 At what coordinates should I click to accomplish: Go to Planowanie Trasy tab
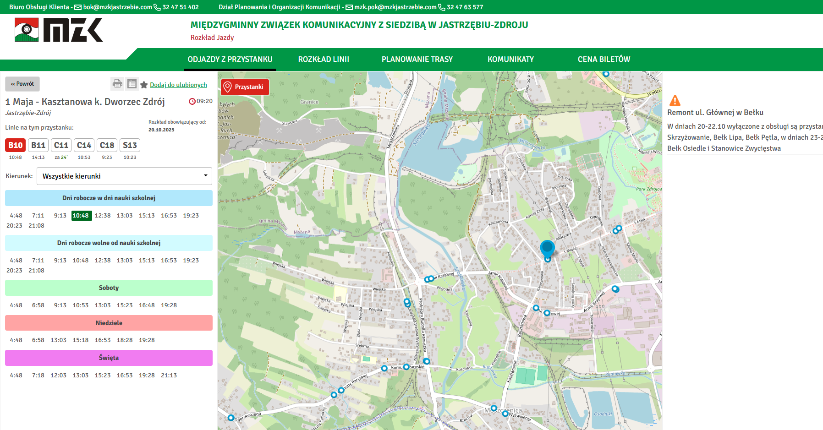pyautogui.click(x=417, y=59)
